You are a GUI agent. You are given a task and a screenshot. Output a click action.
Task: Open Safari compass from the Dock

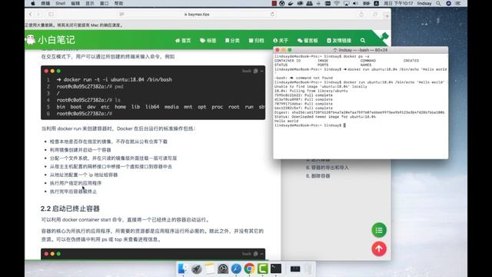pos(236,269)
